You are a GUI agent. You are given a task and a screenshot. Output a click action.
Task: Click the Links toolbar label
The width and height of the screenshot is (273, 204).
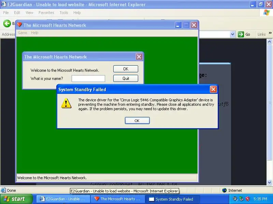(261, 34)
